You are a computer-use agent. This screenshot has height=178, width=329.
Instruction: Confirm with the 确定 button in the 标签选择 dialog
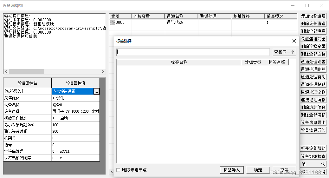(x=258, y=170)
